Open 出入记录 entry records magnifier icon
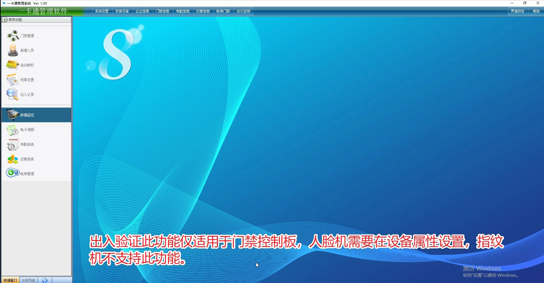The height and width of the screenshot is (283, 544). point(12,94)
